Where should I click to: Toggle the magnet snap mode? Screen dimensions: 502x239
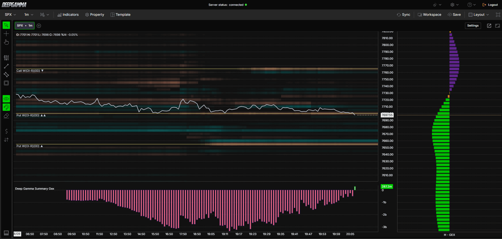pos(6,107)
